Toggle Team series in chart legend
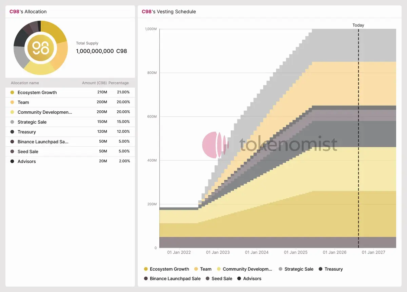 (x=202, y=269)
